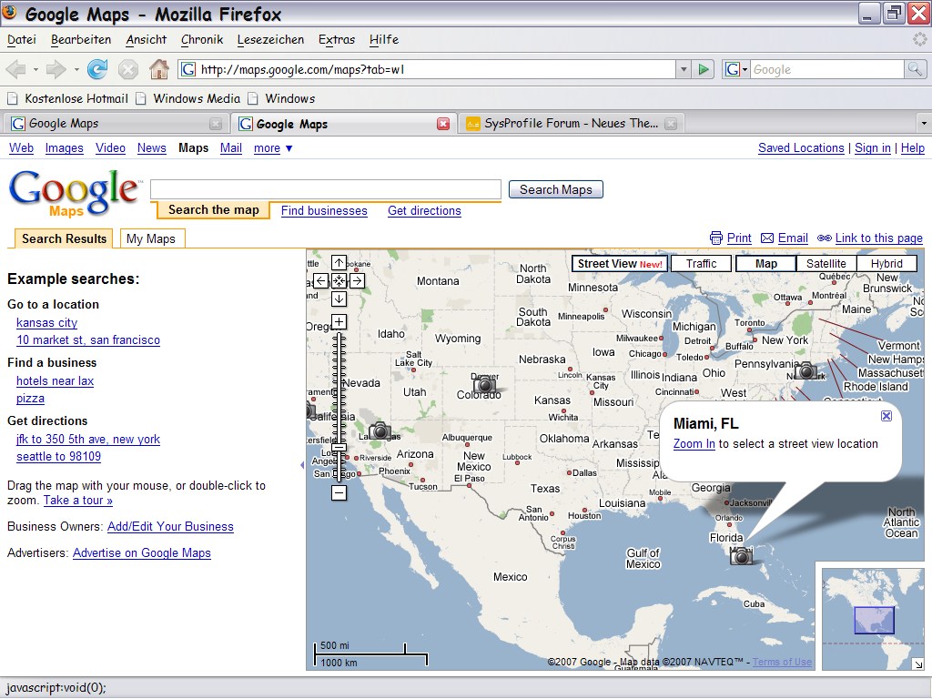Image resolution: width=932 pixels, height=699 pixels.
Task: Switch to Satellite view
Action: pos(826,264)
